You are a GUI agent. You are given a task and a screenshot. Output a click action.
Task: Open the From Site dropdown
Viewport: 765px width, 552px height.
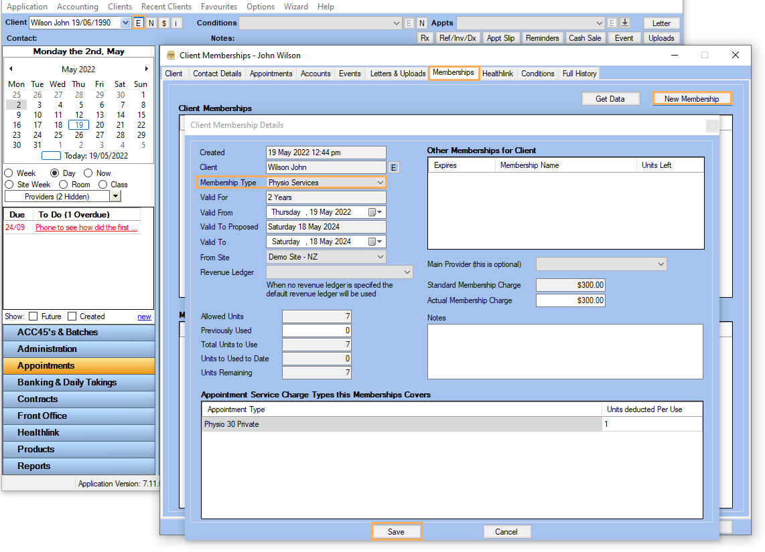(380, 257)
